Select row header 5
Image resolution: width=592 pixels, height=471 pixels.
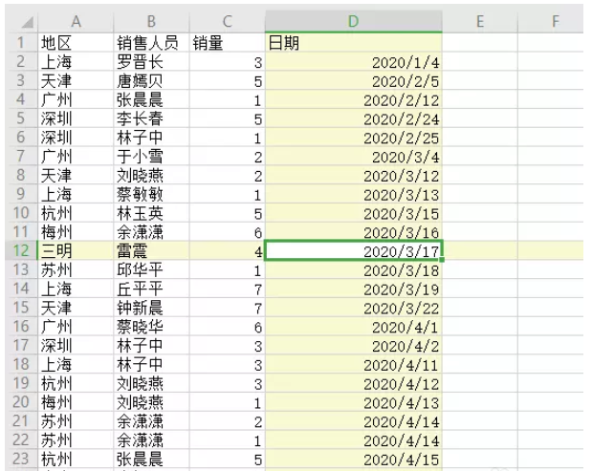click(22, 118)
